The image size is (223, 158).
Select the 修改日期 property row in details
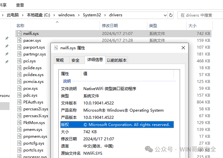point(117,139)
